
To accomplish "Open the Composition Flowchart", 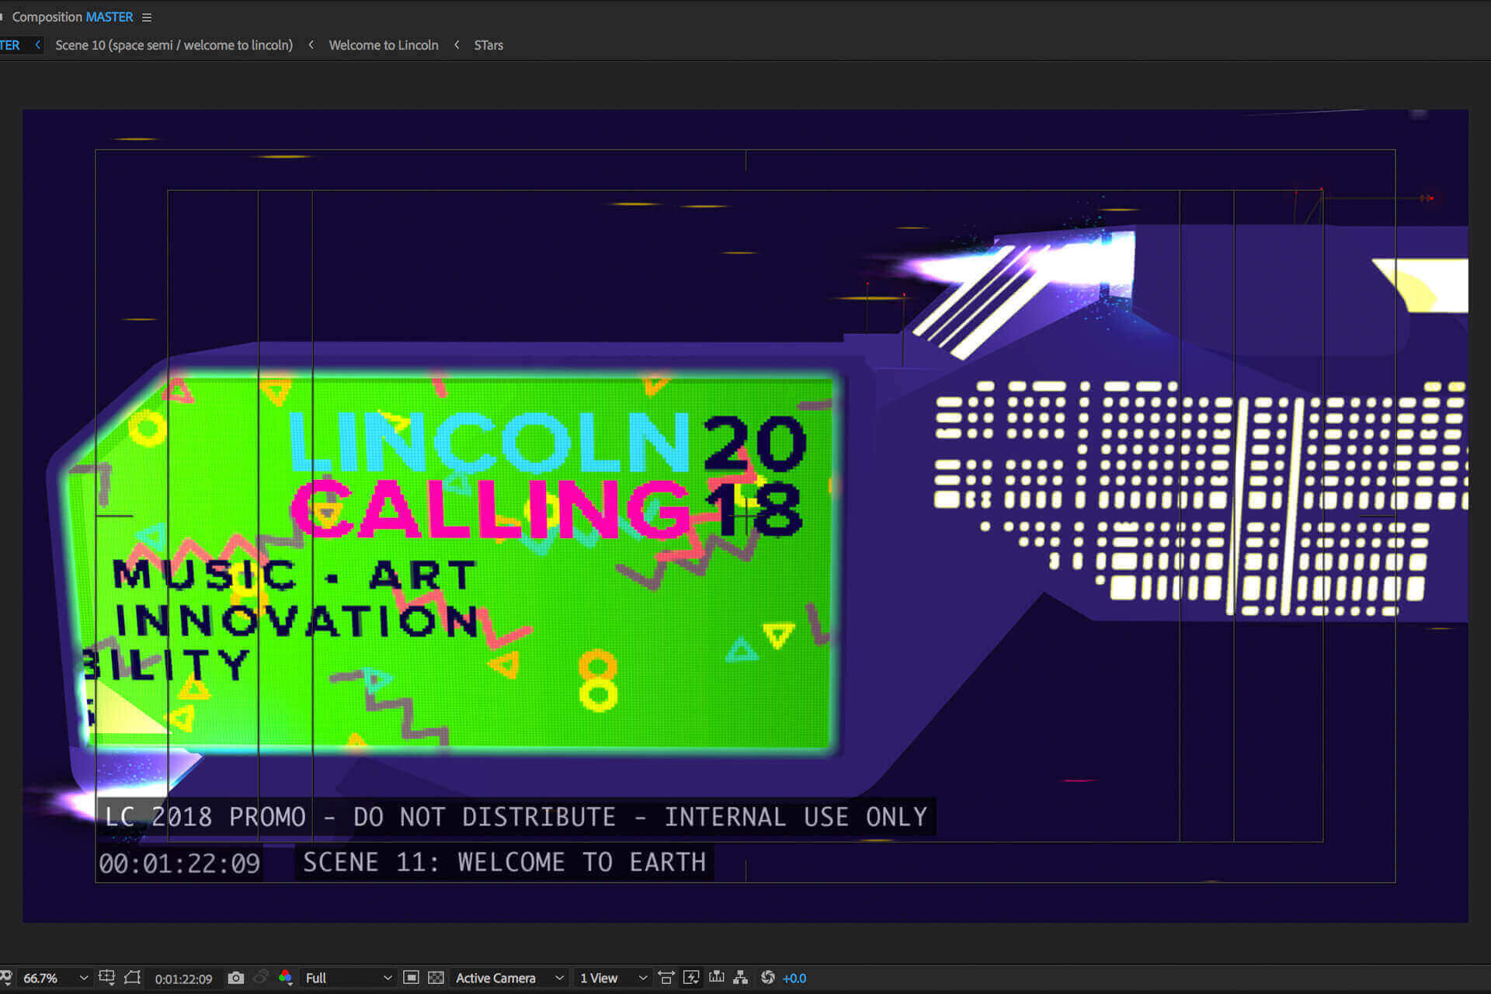I will [x=741, y=978].
